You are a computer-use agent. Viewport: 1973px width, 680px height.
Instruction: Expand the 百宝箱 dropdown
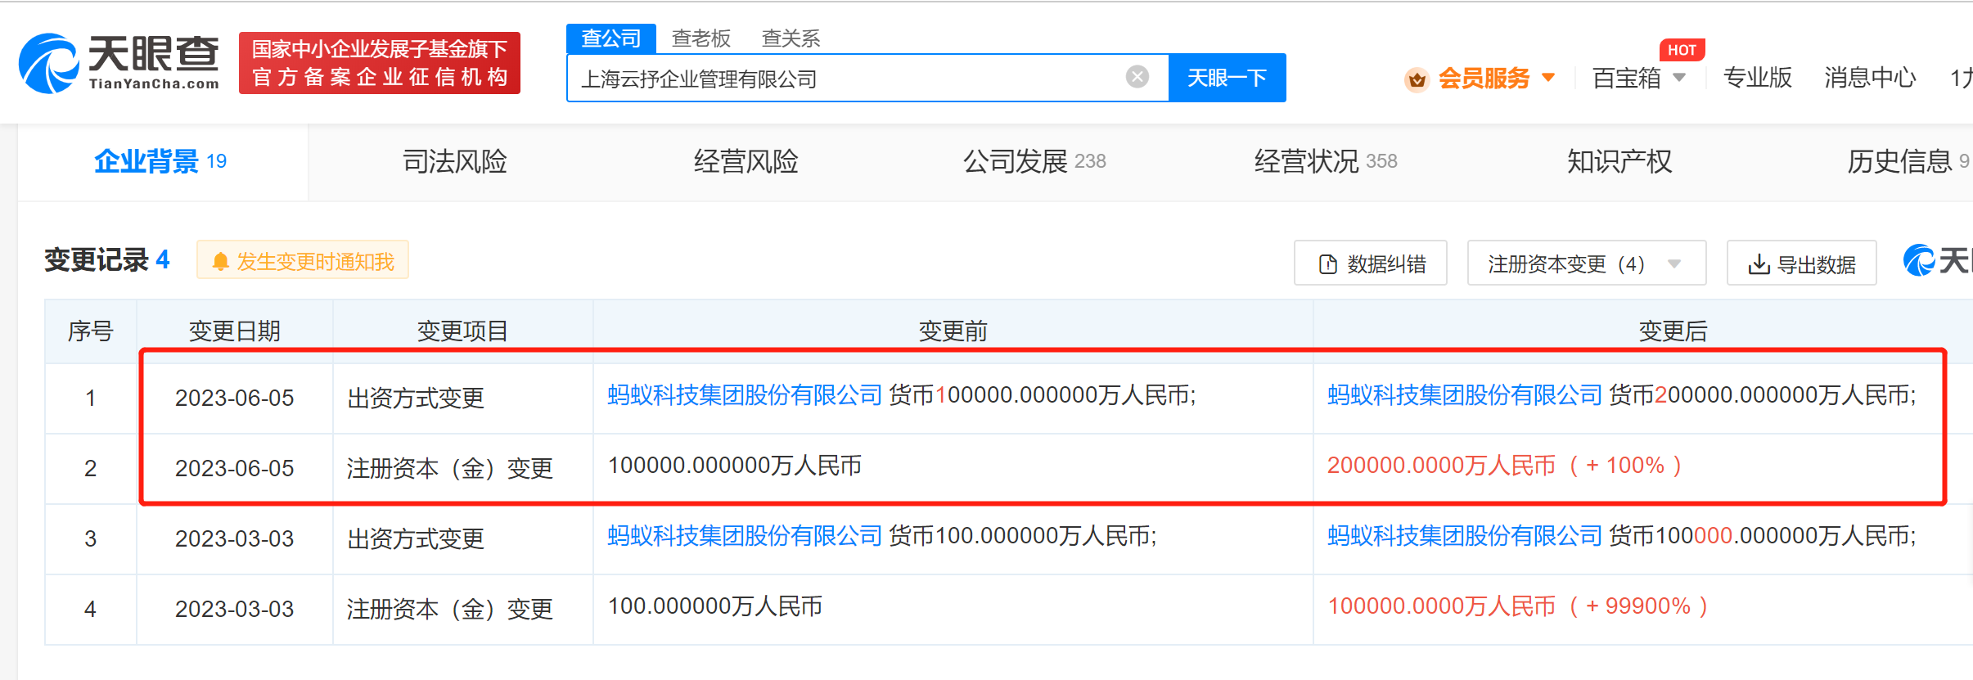point(1639,78)
